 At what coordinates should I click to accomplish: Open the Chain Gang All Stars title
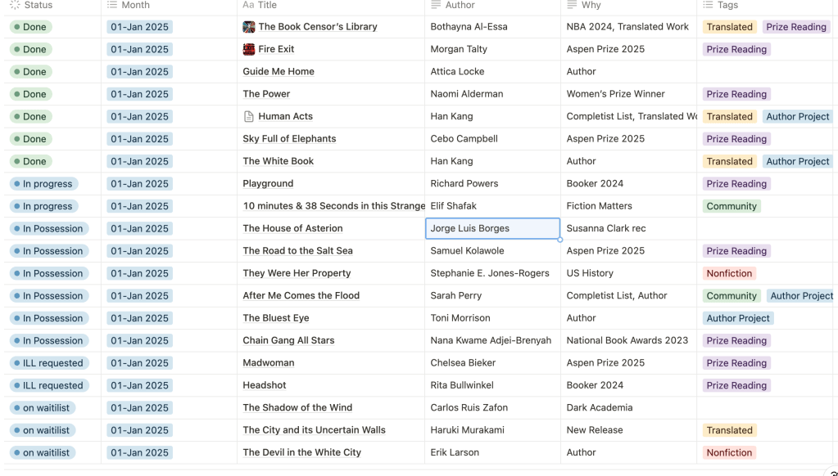[x=288, y=340]
